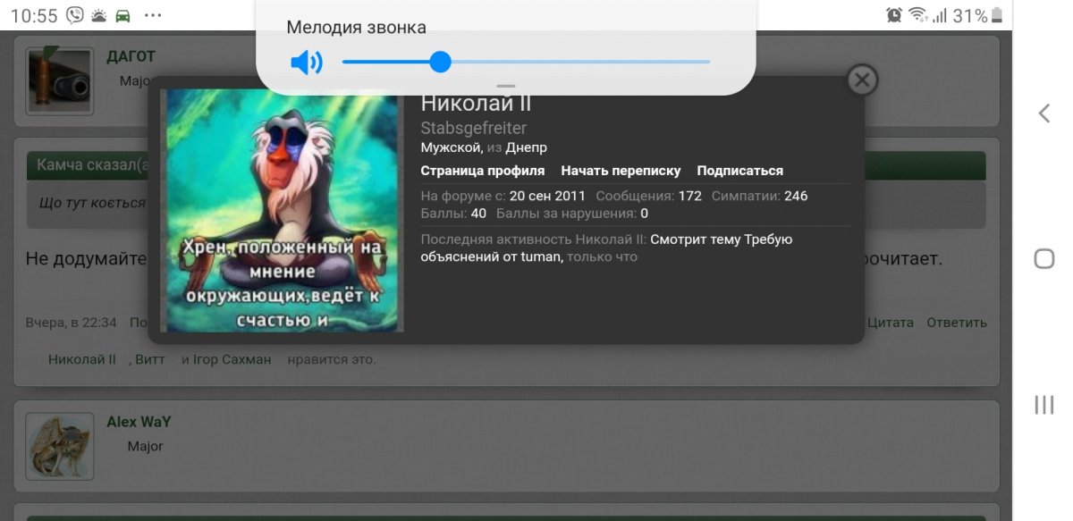Open Днепр location link
Viewport: 1073px width, 521px height.
[526, 147]
